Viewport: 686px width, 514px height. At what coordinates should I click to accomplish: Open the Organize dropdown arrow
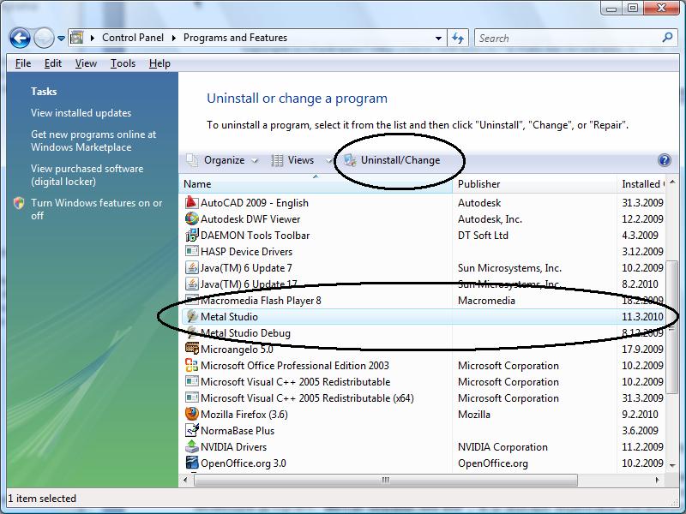(x=255, y=161)
